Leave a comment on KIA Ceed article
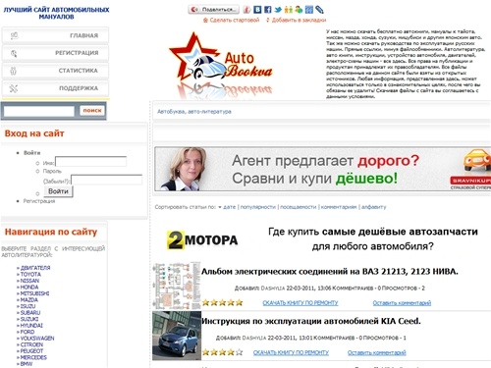491x368 pixels. (x=377, y=352)
